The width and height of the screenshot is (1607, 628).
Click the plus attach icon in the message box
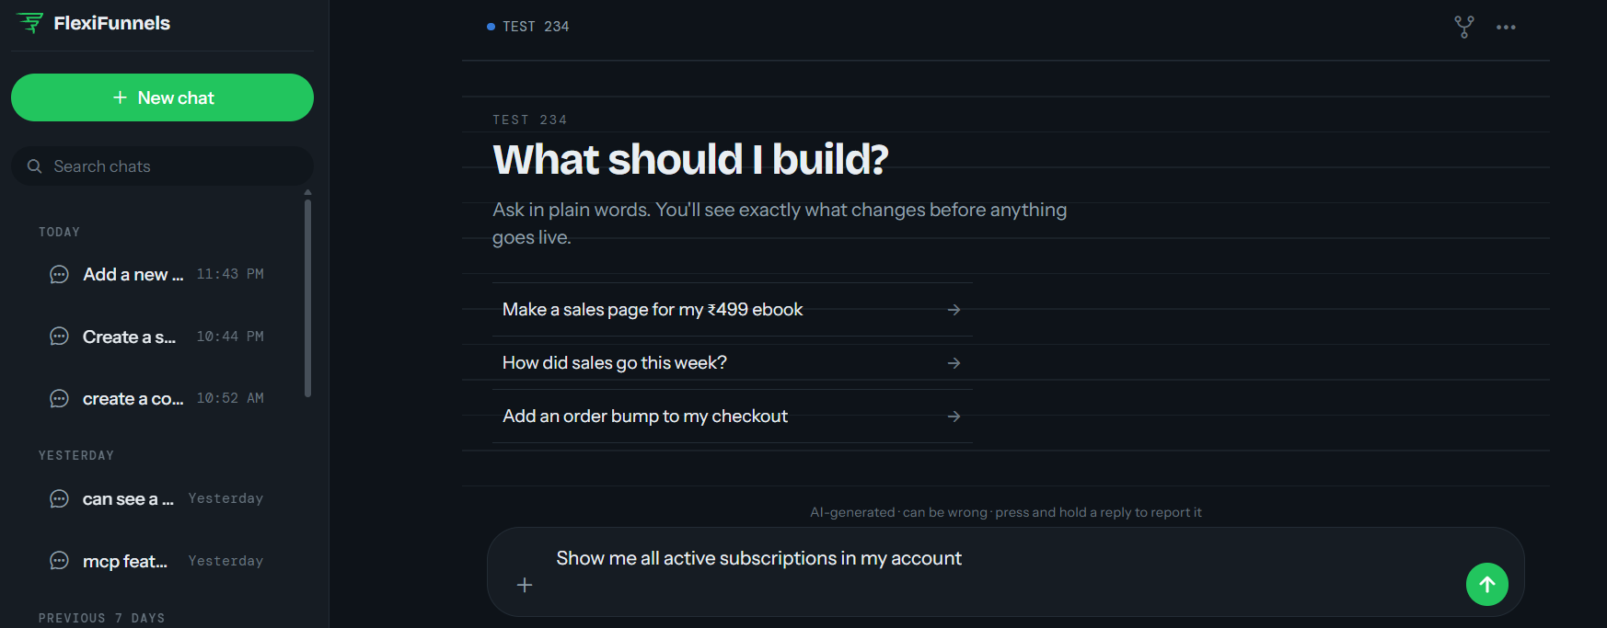click(x=525, y=585)
